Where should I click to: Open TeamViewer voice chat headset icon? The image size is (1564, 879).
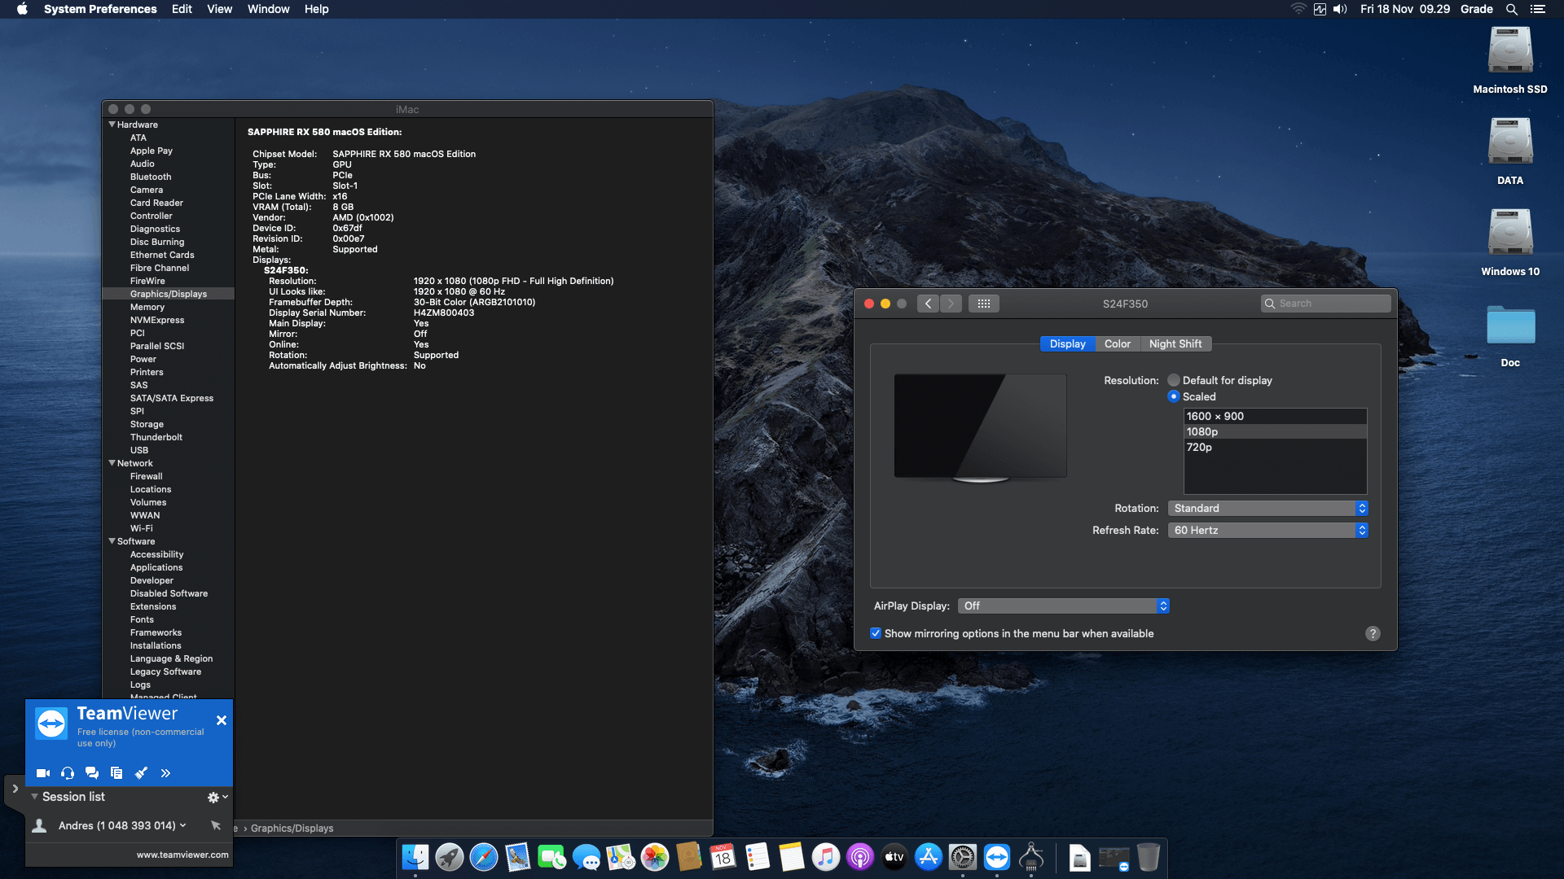click(x=68, y=773)
